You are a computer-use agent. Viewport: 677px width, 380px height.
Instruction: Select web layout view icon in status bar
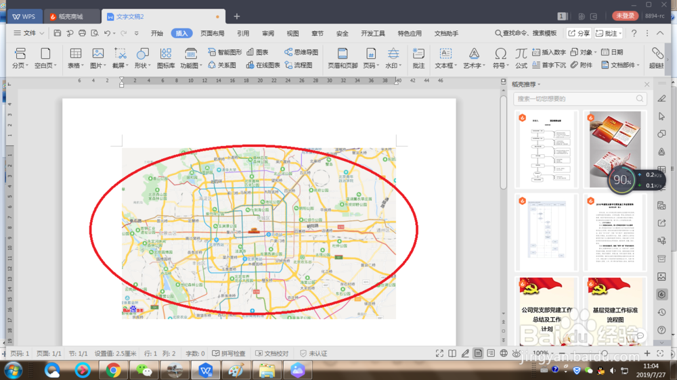point(504,353)
